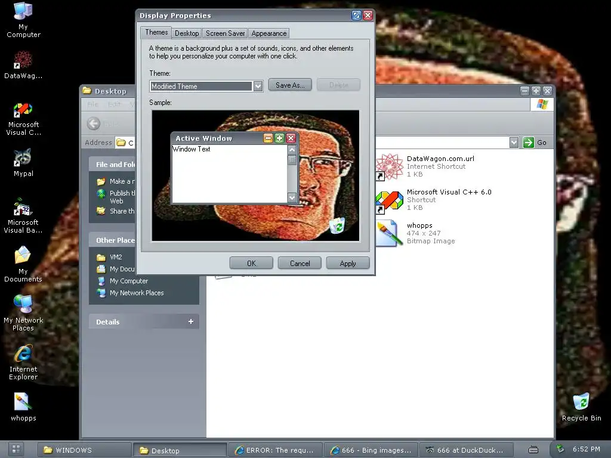Switch to the WINDOWS taskbar item
The width and height of the screenshot is (611, 458).
[85, 450]
